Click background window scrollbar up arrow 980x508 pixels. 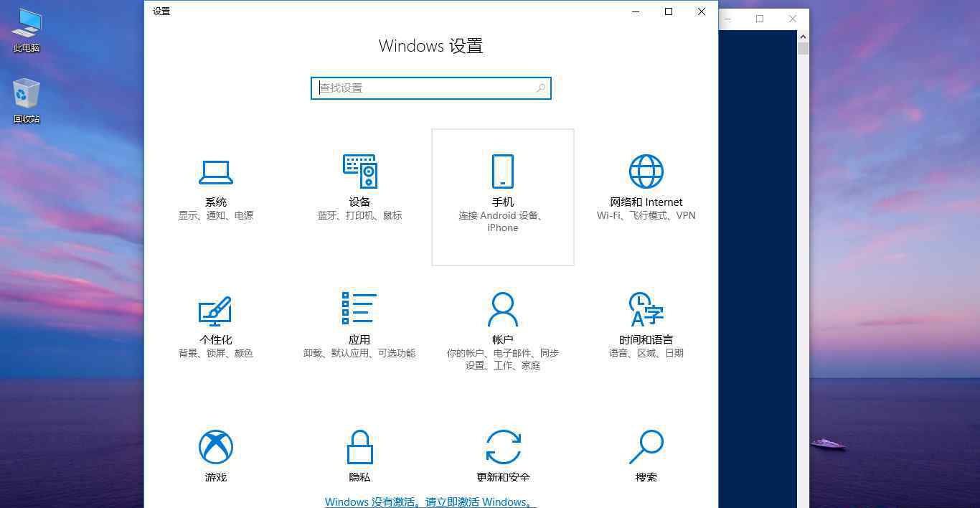pyautogui.click(x=803, y=37)
